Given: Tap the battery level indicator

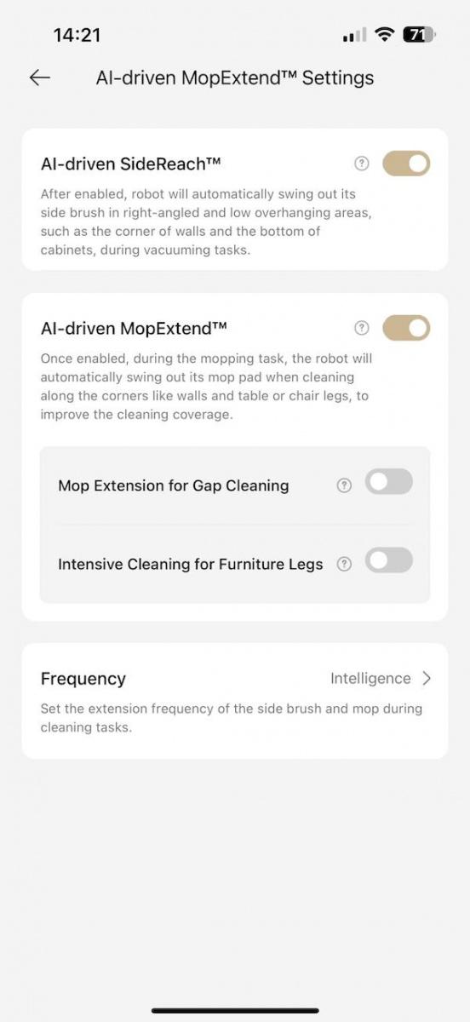Looking at the screenshot, I should point(419,35).
